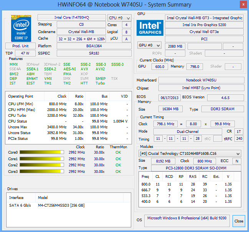Open the CPU #0 selector dropdown

coord(119,18)
